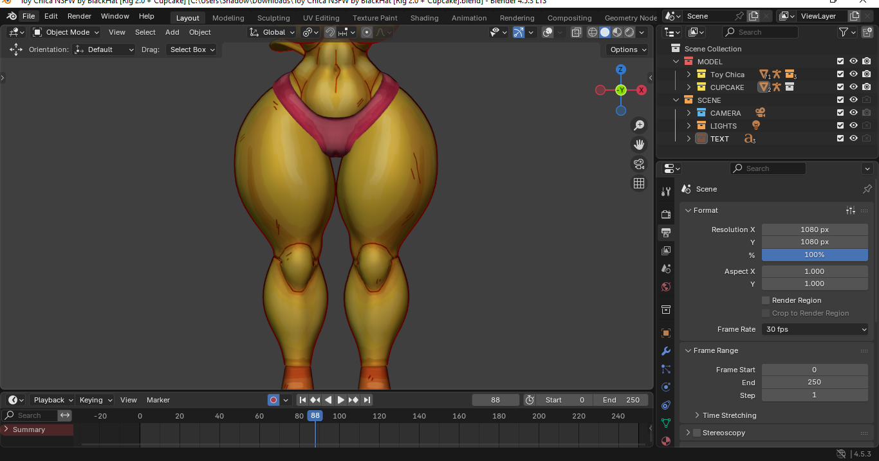
Task: Open the Modifiers properties tab
Action: pyautogui.click(x=666, y=351)
